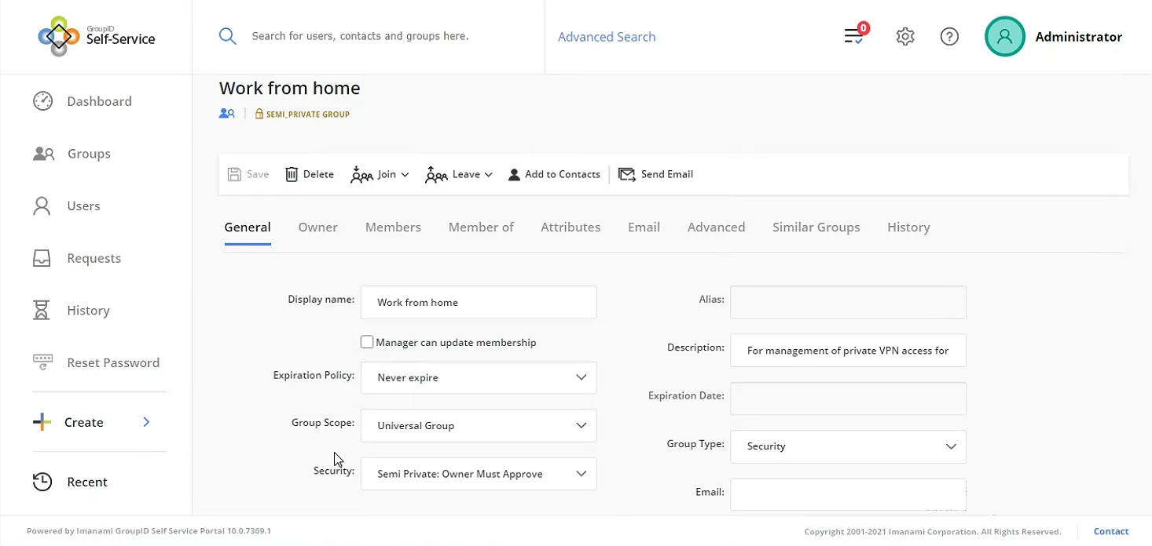Click the search magnifier icon

227,36
